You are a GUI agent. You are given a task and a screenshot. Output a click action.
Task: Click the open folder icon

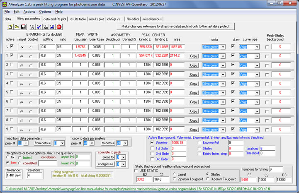pos(17,27)
